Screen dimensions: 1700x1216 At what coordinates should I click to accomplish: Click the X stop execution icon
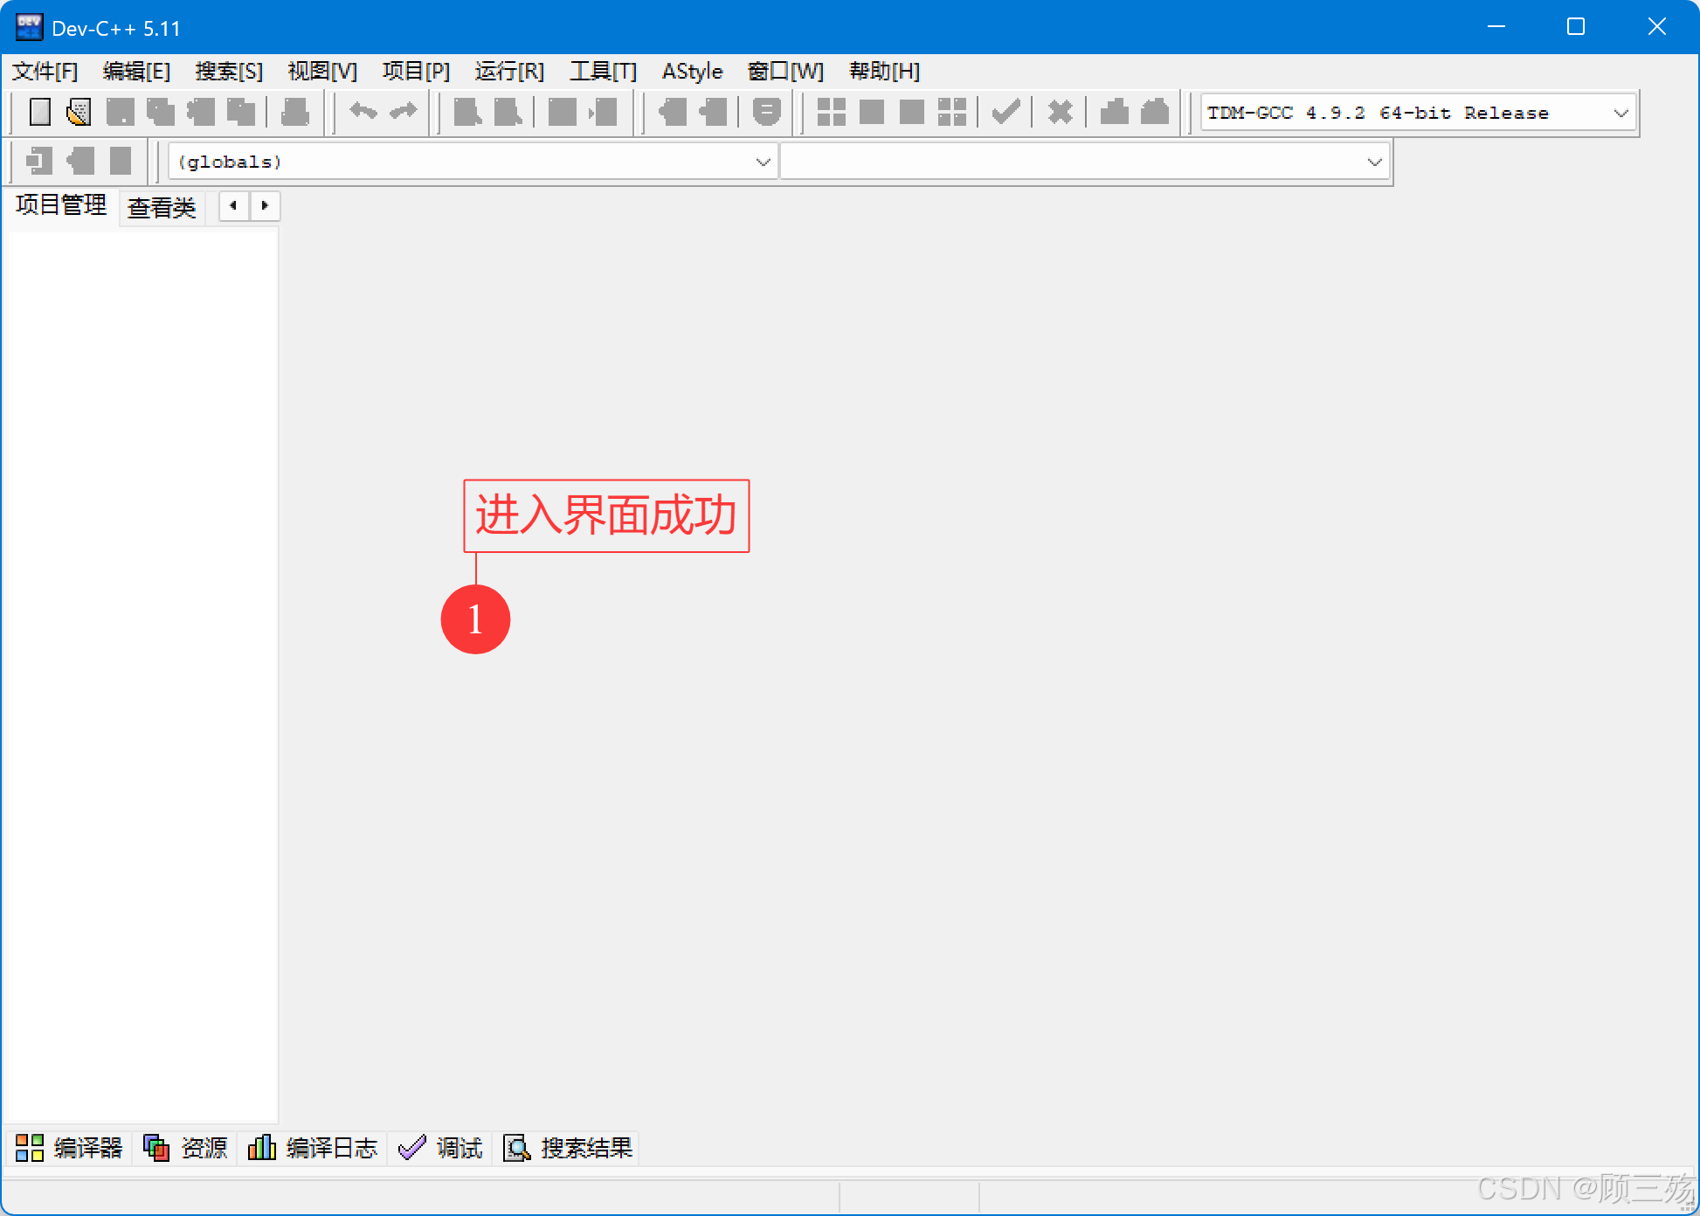click(1060, 112)
